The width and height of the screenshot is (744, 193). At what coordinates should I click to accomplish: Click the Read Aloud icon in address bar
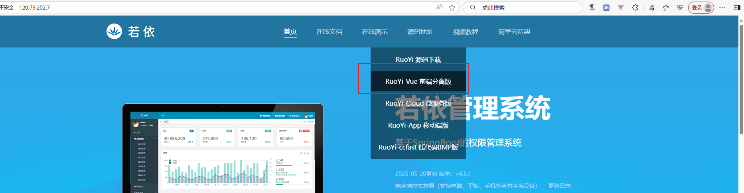[x=439, y=8]
